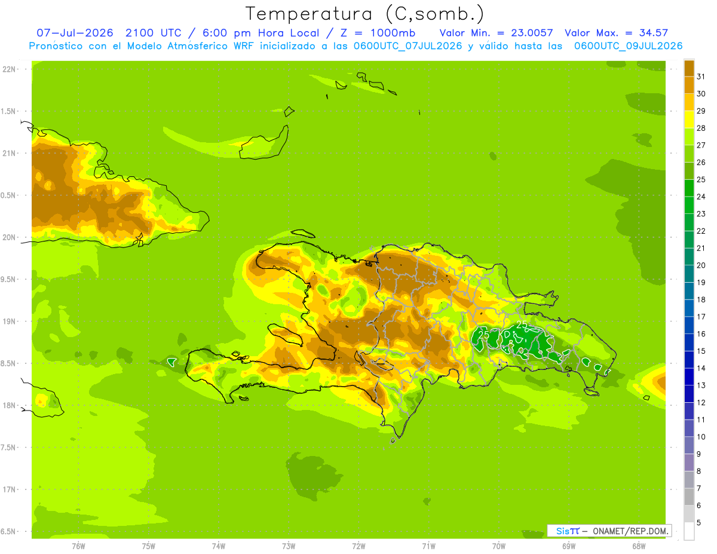717x554 pixels.
Task: Click the "17N" latitude axis label
Action: click(x=10, y=489)
